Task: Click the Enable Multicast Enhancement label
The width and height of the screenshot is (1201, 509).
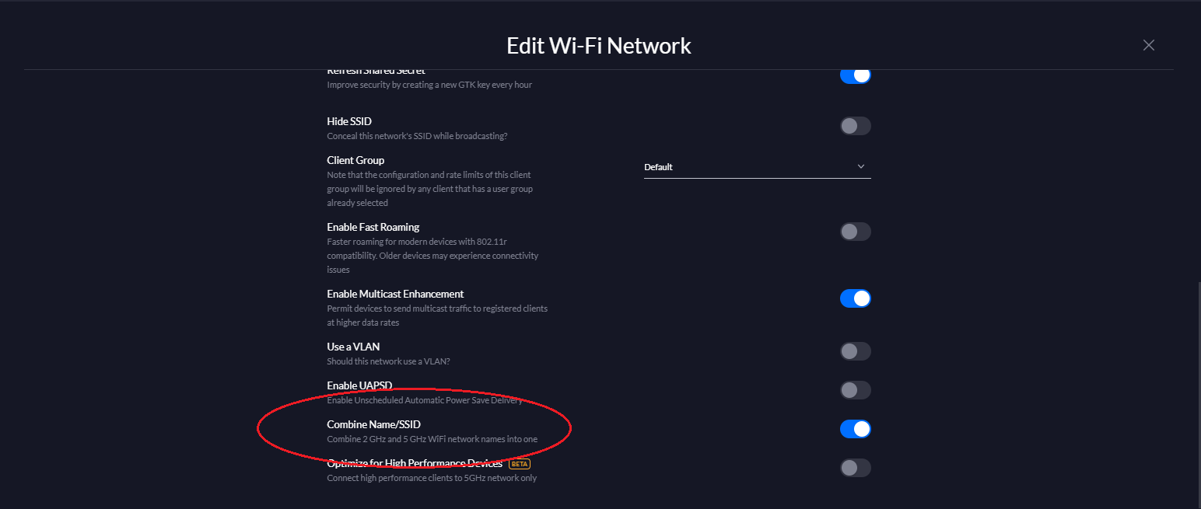Action: click(395, 294)
